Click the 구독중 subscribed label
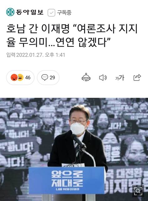The width and height of the screenshot is (148, 201). click(64, 13)
